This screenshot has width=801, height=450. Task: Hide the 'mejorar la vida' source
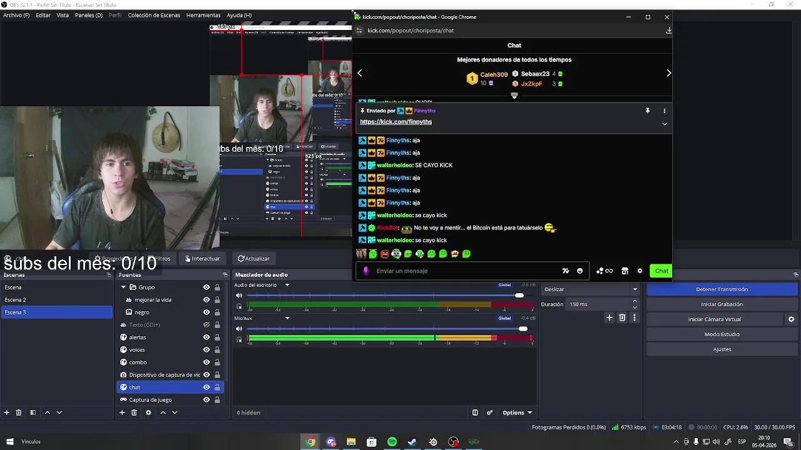click(x=206, y=300)
